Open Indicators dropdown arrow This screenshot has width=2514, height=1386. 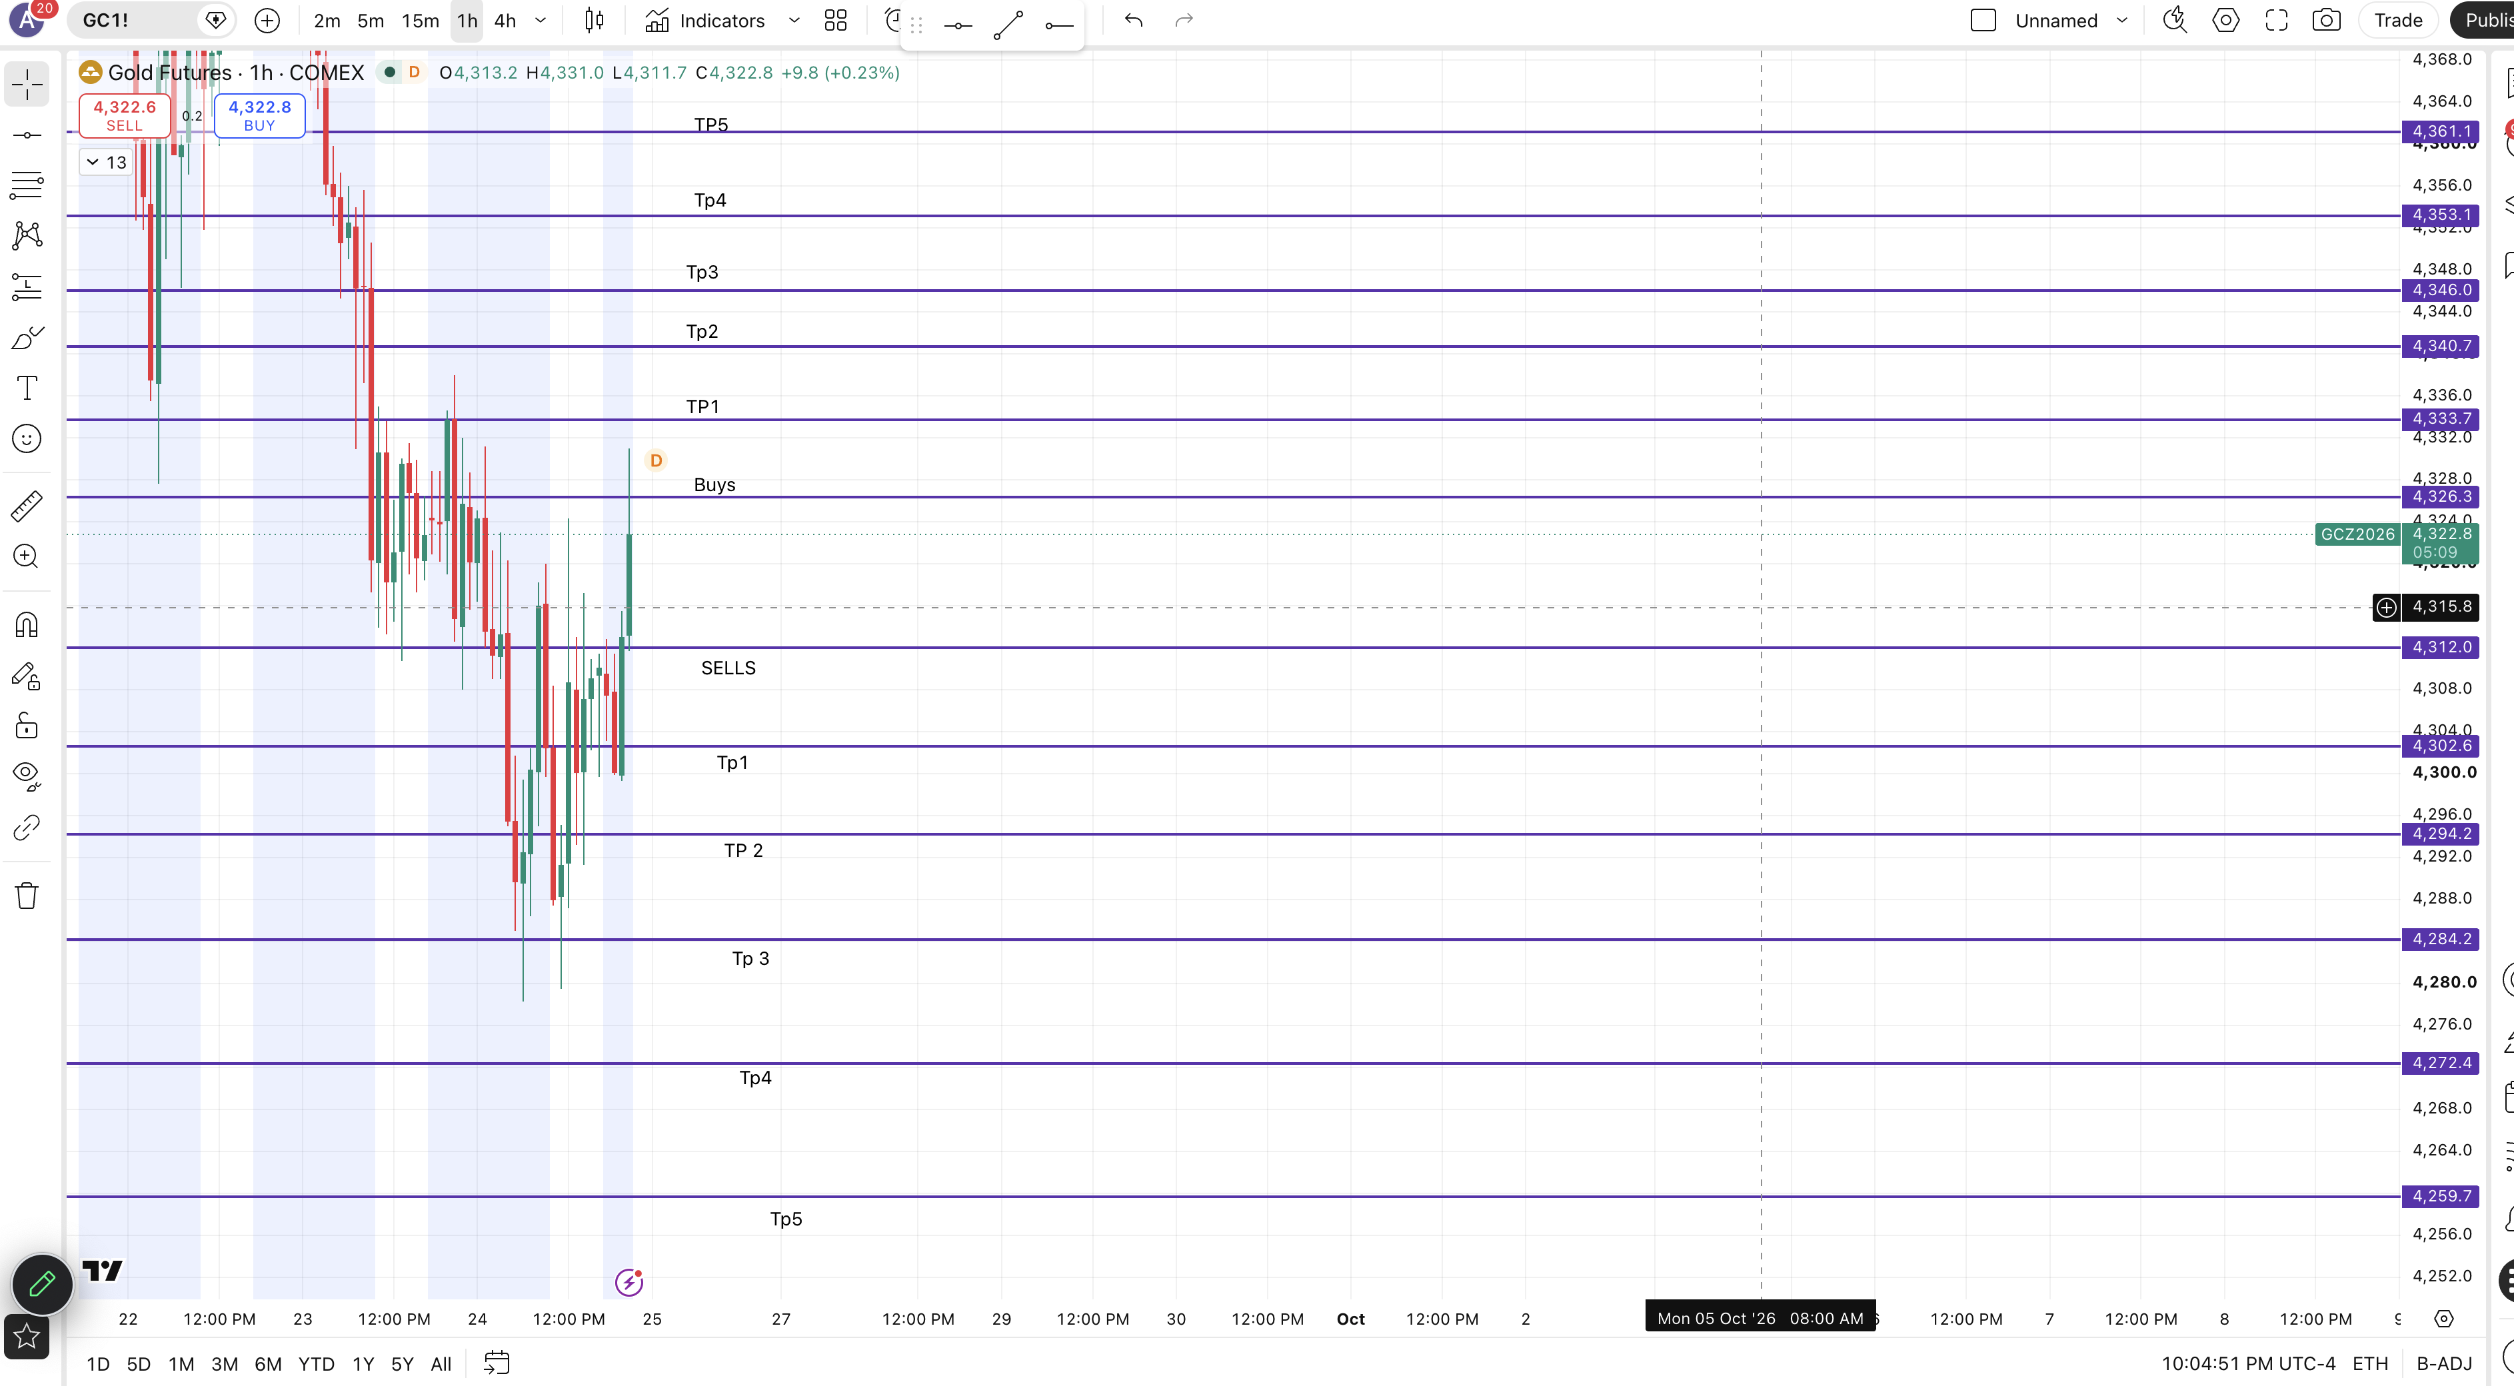pos(794,21)
